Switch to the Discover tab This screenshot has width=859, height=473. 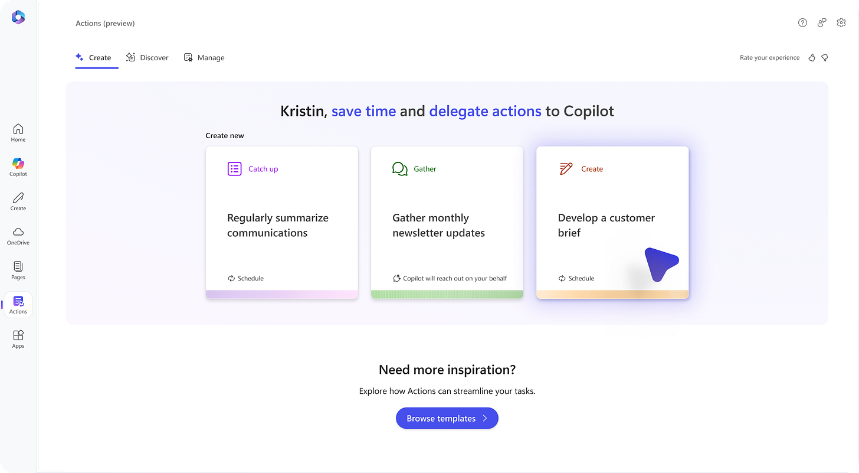point(147,57)
